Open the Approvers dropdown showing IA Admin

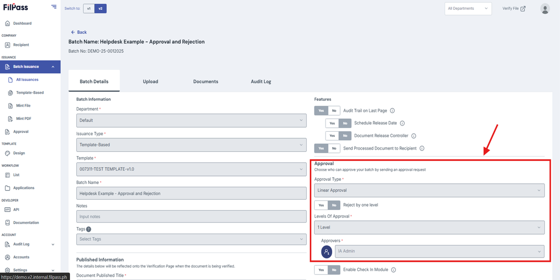(x=440, y=251)
